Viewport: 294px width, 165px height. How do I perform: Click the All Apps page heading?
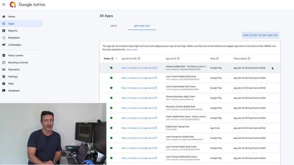pyautogui.click(x=106, y=16)
